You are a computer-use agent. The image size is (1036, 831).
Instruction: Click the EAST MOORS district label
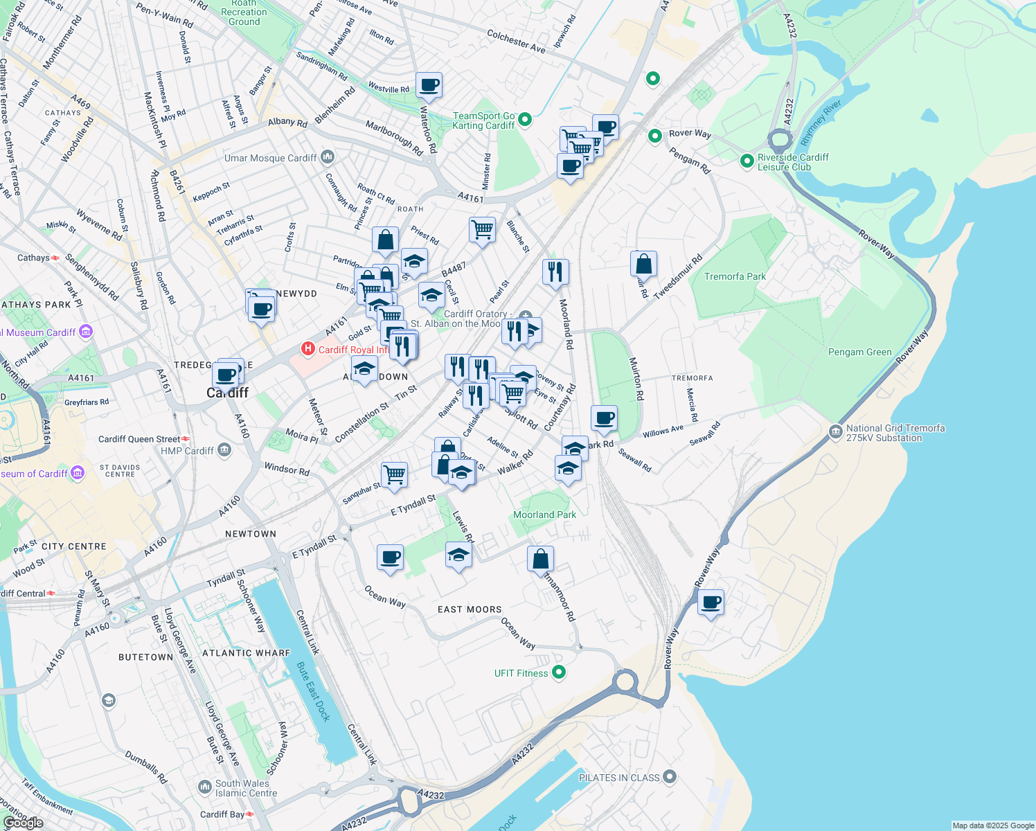tap(470, 609)
